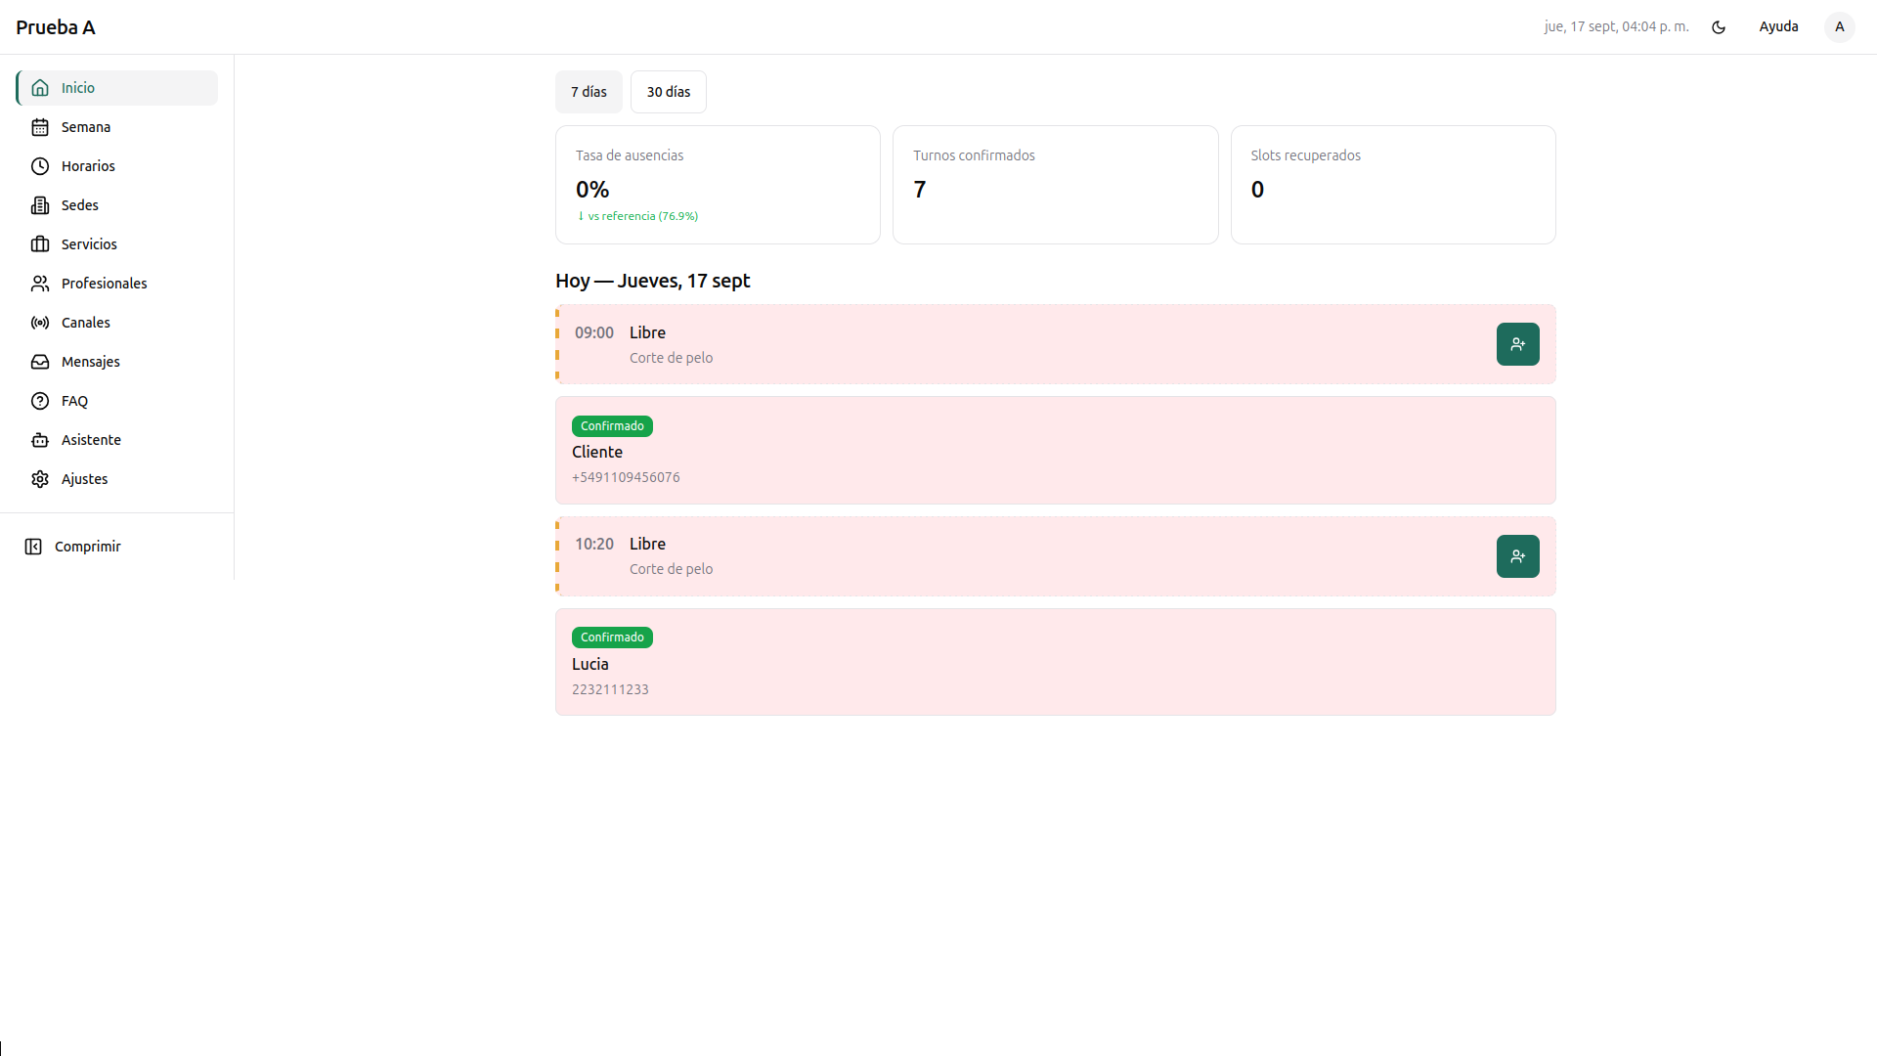Screen dimensions: 1877x1056
Task: Open the Ayuda help link
Action: pos(1778,27)
